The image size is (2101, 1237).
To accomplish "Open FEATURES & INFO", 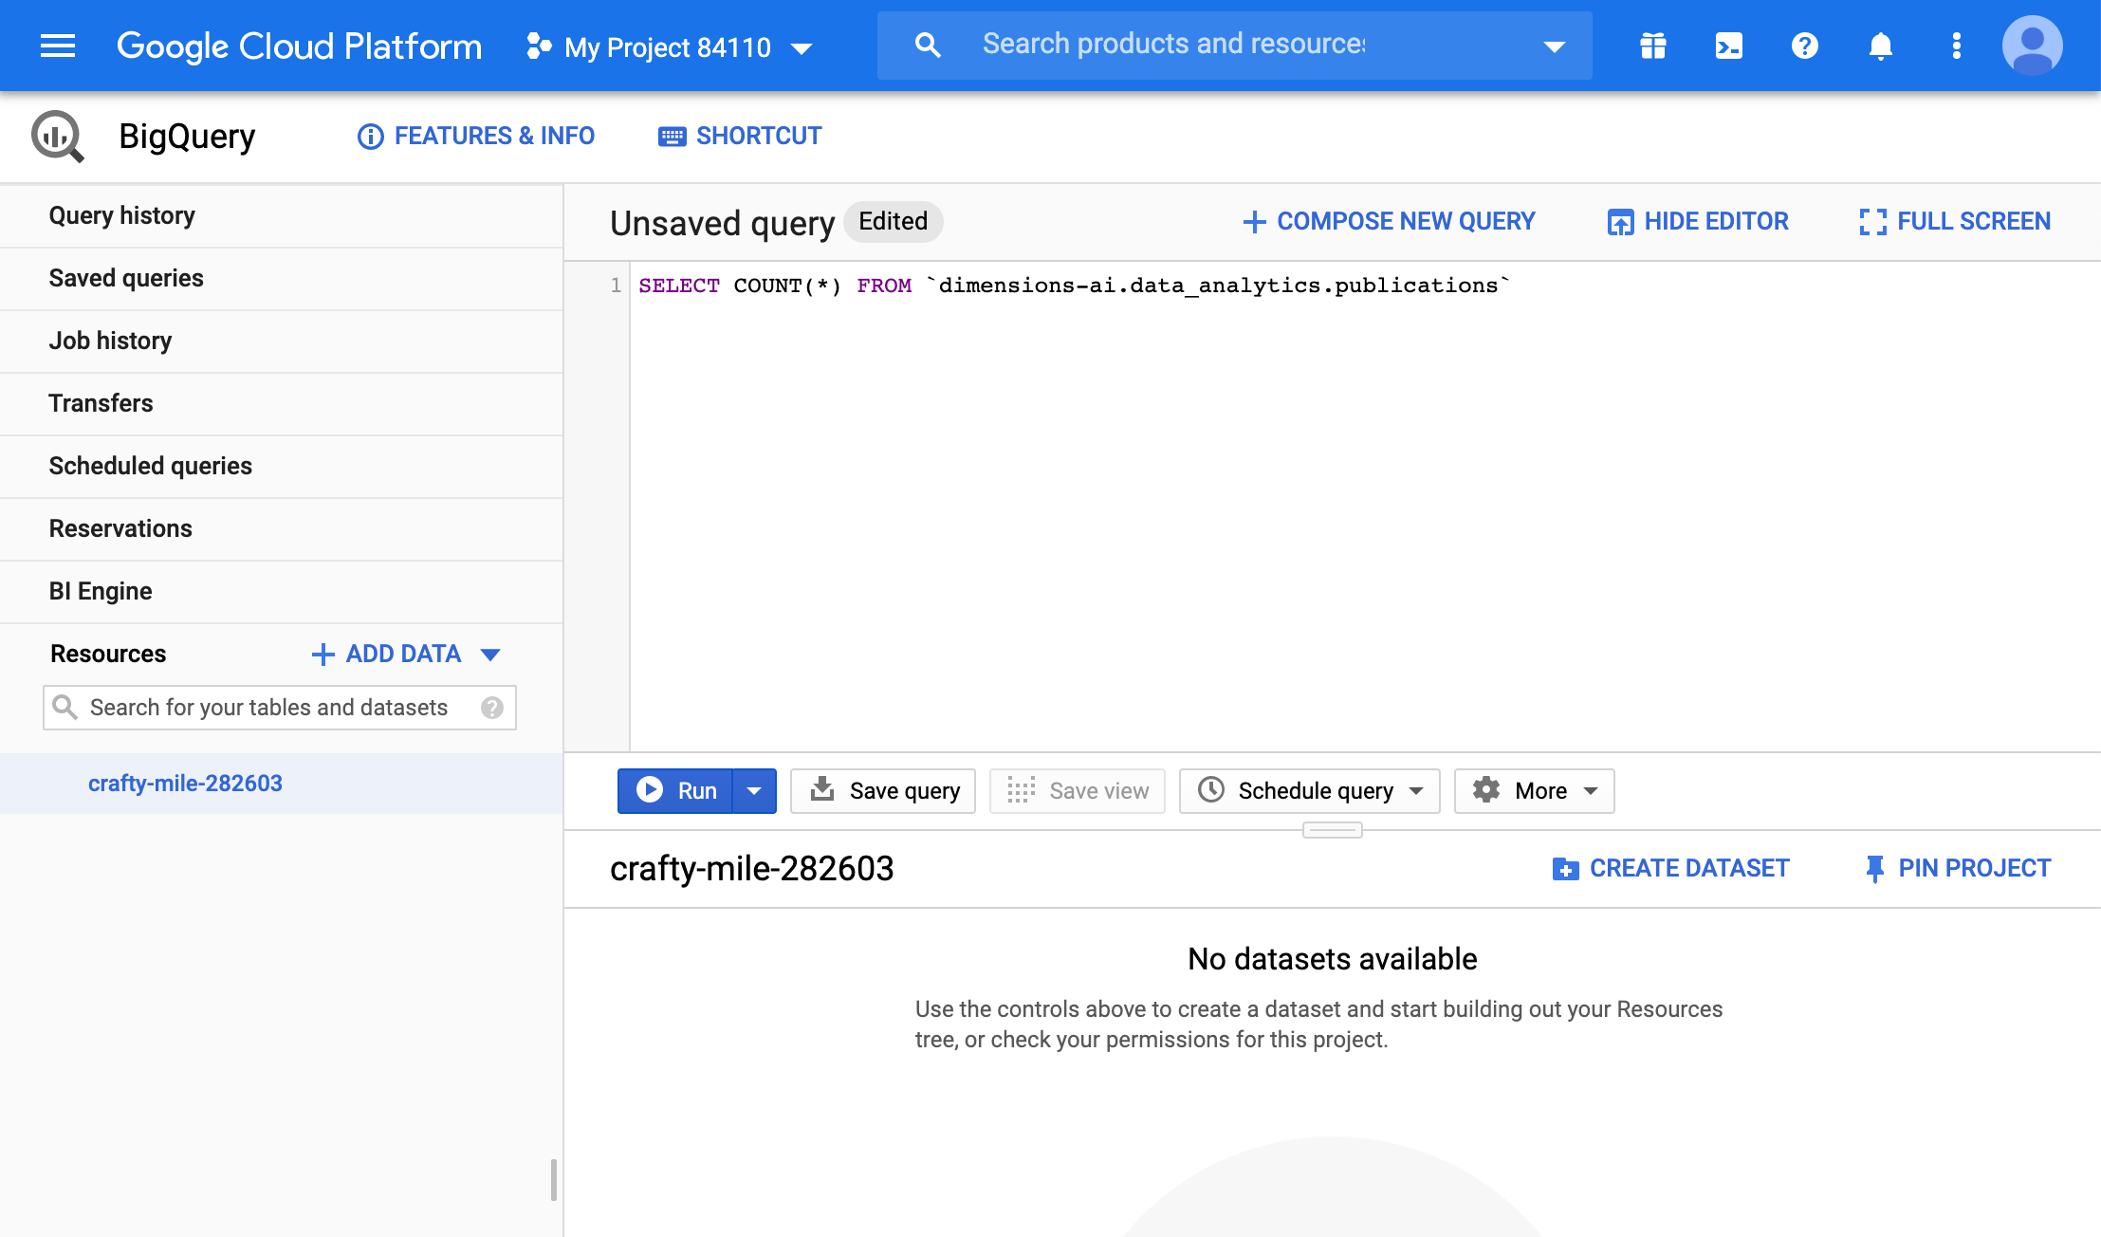I will (x=476, y=136).
